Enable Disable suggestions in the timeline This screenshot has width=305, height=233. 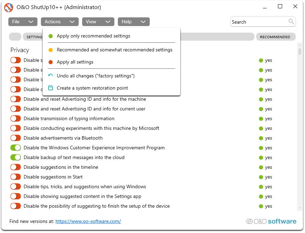pos(16,167)
